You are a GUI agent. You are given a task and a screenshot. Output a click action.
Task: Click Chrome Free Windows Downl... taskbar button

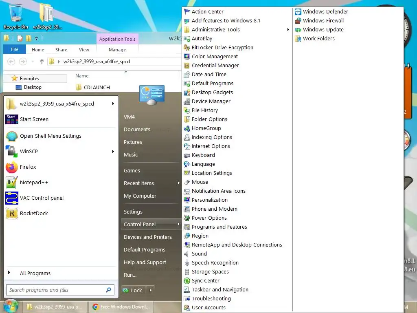tap(121, 307)
